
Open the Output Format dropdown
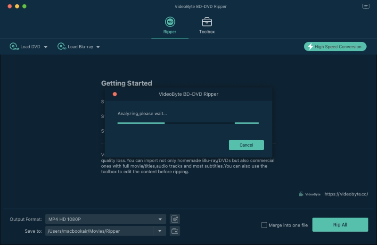[x=106, y=219]
